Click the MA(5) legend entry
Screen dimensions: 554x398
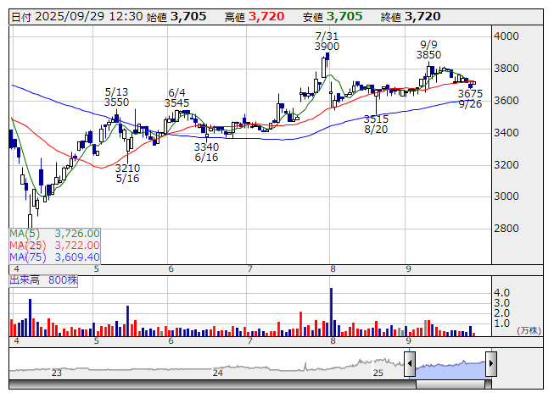55,233
